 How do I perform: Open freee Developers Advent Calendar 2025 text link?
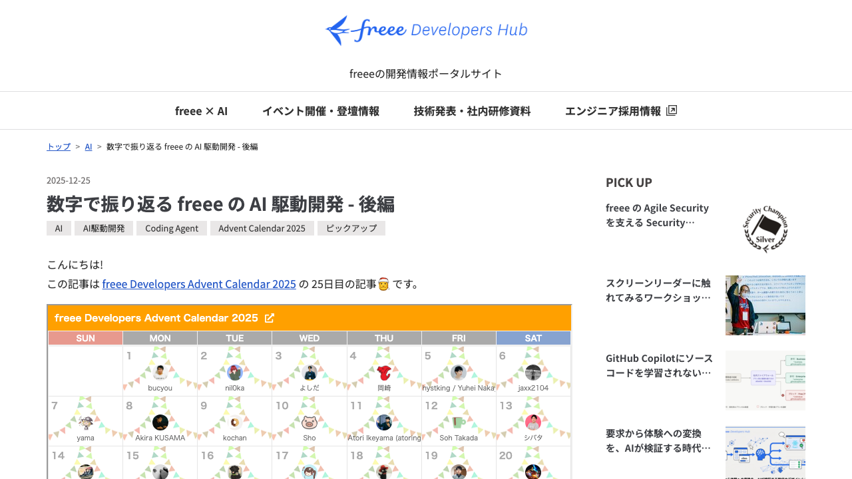199,284
